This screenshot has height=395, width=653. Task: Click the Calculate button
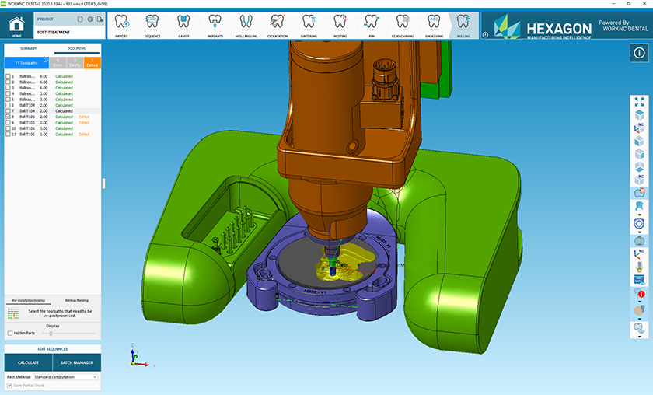(28, 362)
